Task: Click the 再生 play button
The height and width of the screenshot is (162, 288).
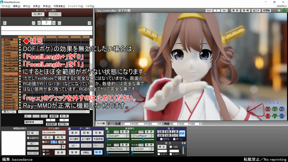Action: 162,147
